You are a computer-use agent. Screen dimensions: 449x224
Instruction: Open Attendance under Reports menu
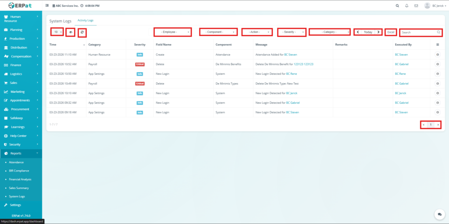16,162
